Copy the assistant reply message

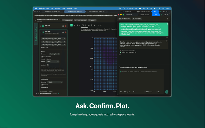[167, 41]
